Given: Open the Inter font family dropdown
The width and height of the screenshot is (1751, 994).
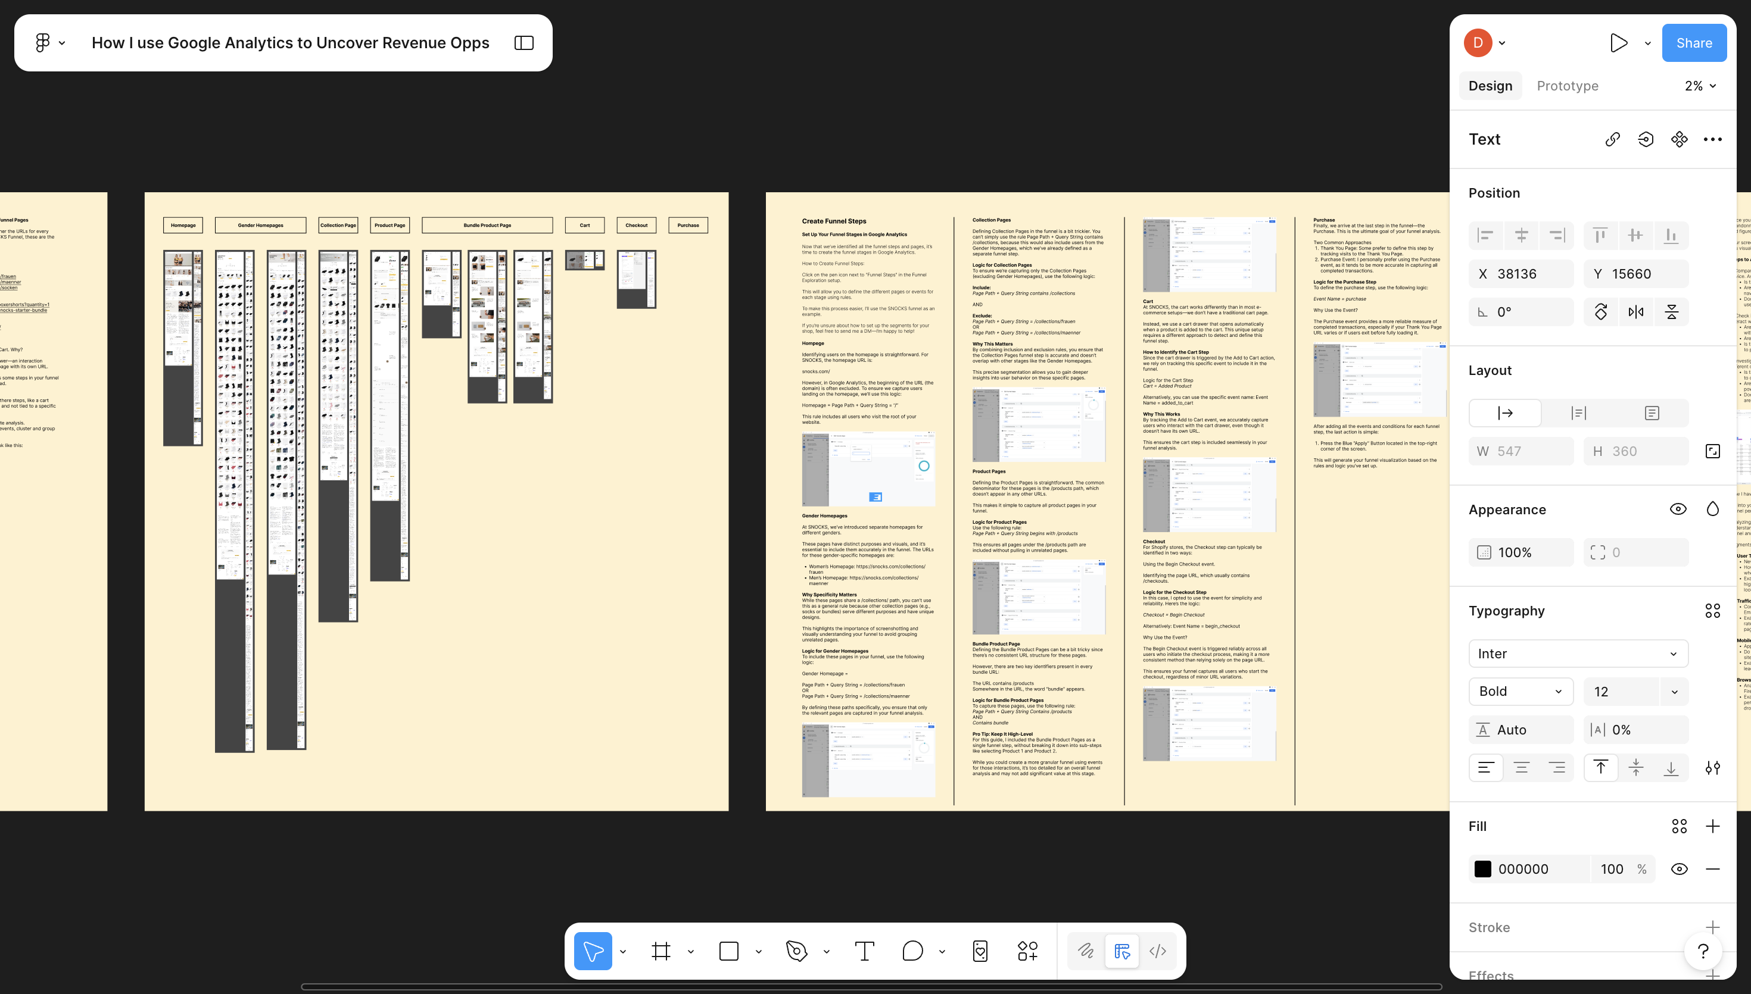Looking at the screenshot, I should pos(1579,654).
